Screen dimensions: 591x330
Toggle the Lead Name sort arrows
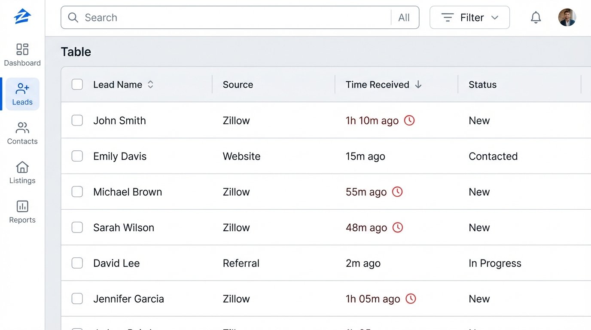(x=150, y=84)
